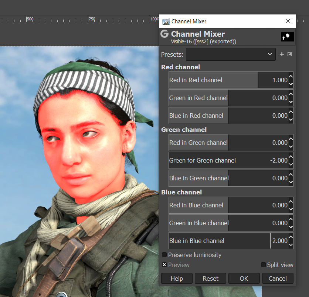The height and width of the screenshot is (297, 309).
Task: Click the Green channel section heading
Action: pos(184,130)
